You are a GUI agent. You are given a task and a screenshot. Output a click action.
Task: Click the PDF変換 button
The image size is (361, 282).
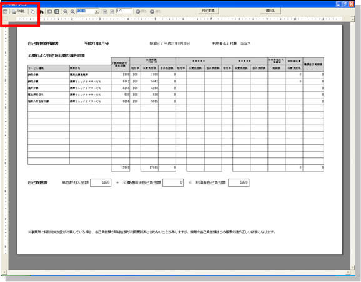(x=209, y=11)
